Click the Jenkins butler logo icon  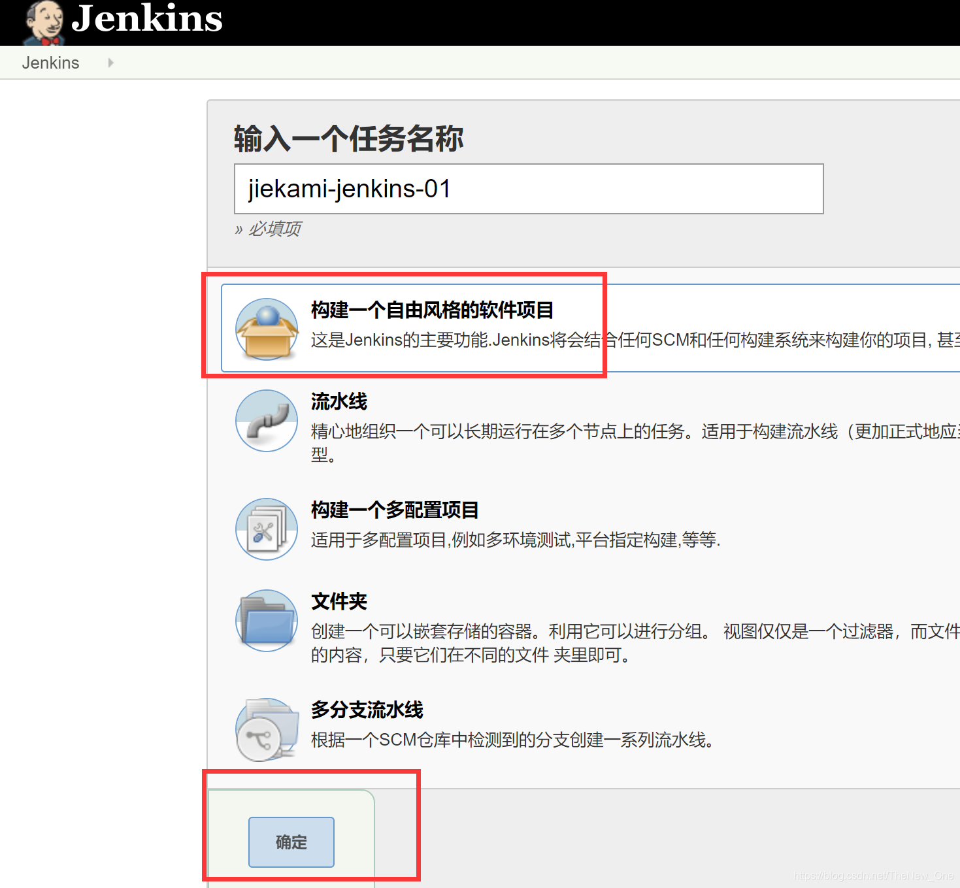(x=44, y=23)
